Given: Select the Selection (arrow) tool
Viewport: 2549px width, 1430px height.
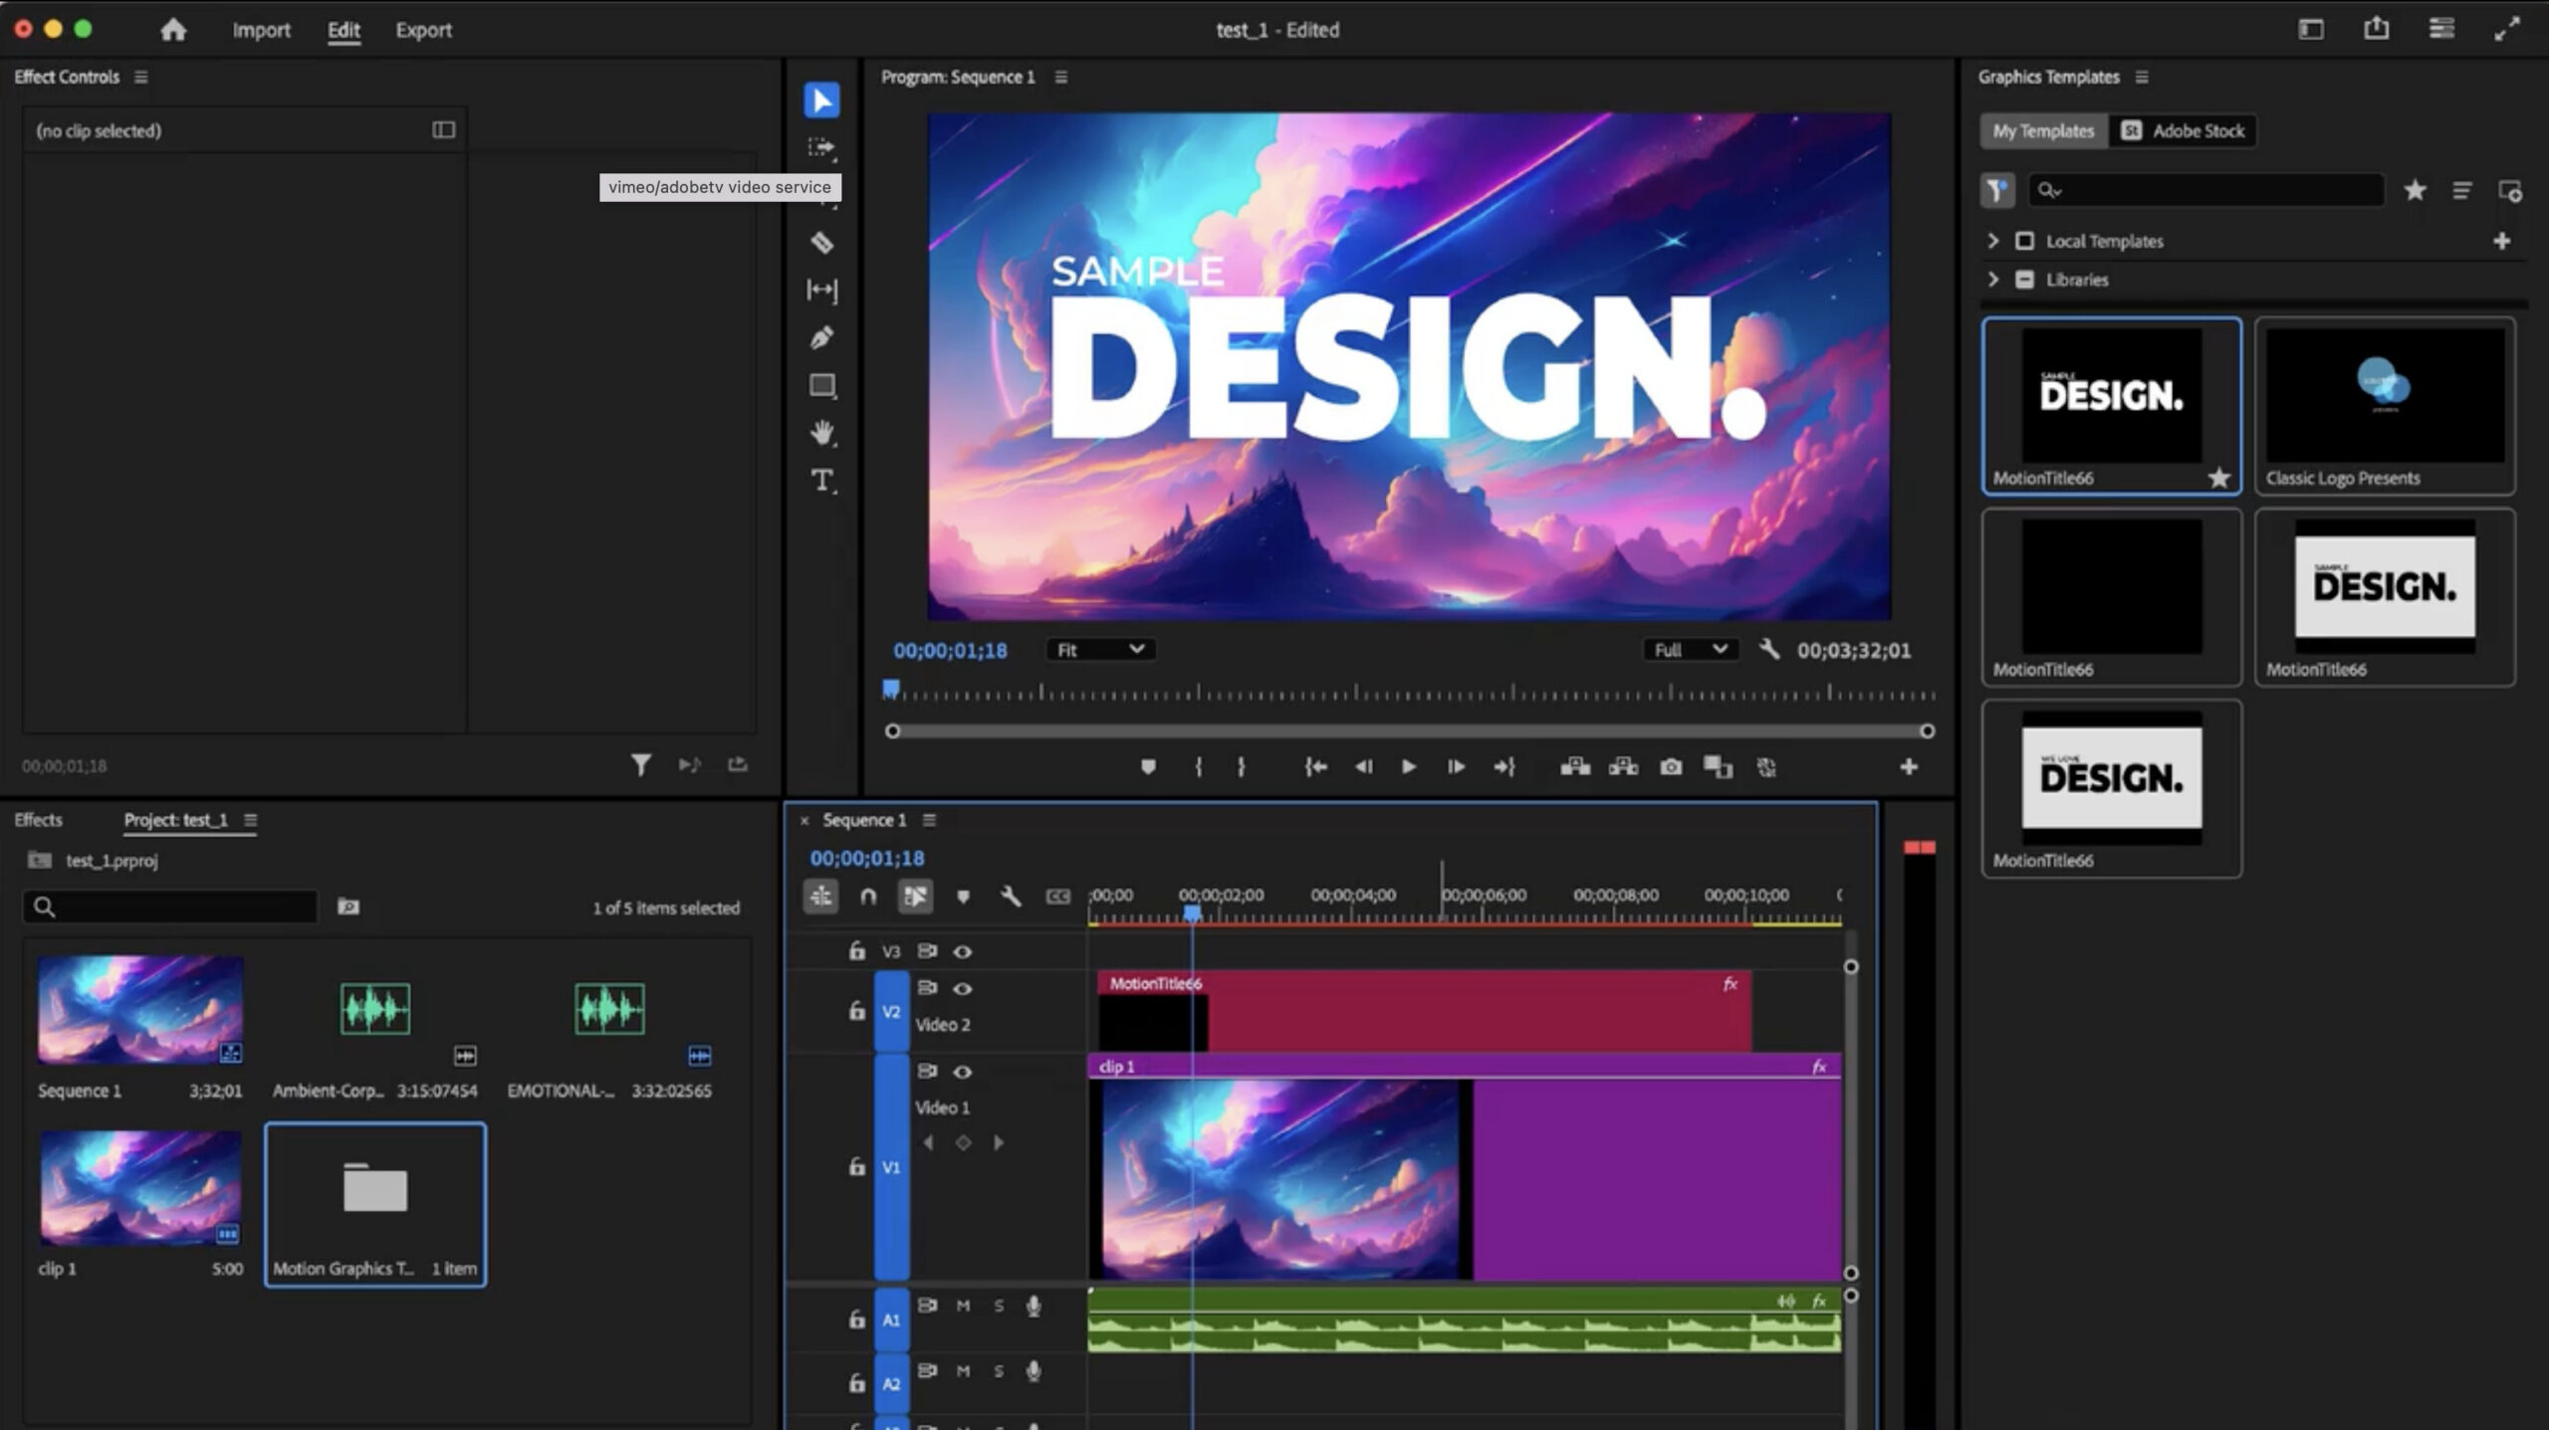Looking at the screenshot, I should click(x=821, y=101).
